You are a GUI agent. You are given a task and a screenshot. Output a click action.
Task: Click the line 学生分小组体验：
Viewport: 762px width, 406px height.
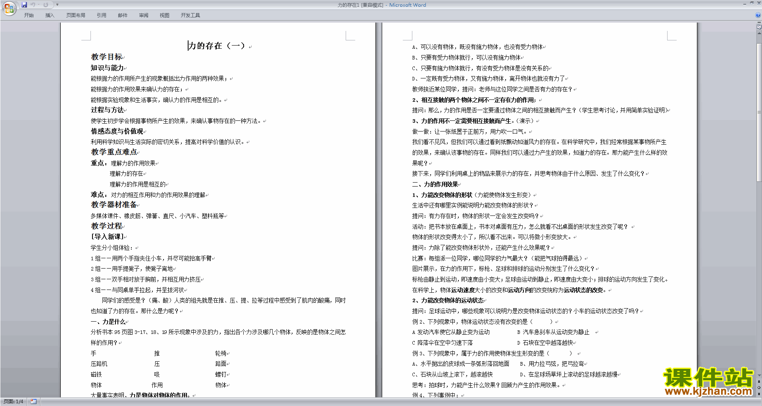coord(112,248)
